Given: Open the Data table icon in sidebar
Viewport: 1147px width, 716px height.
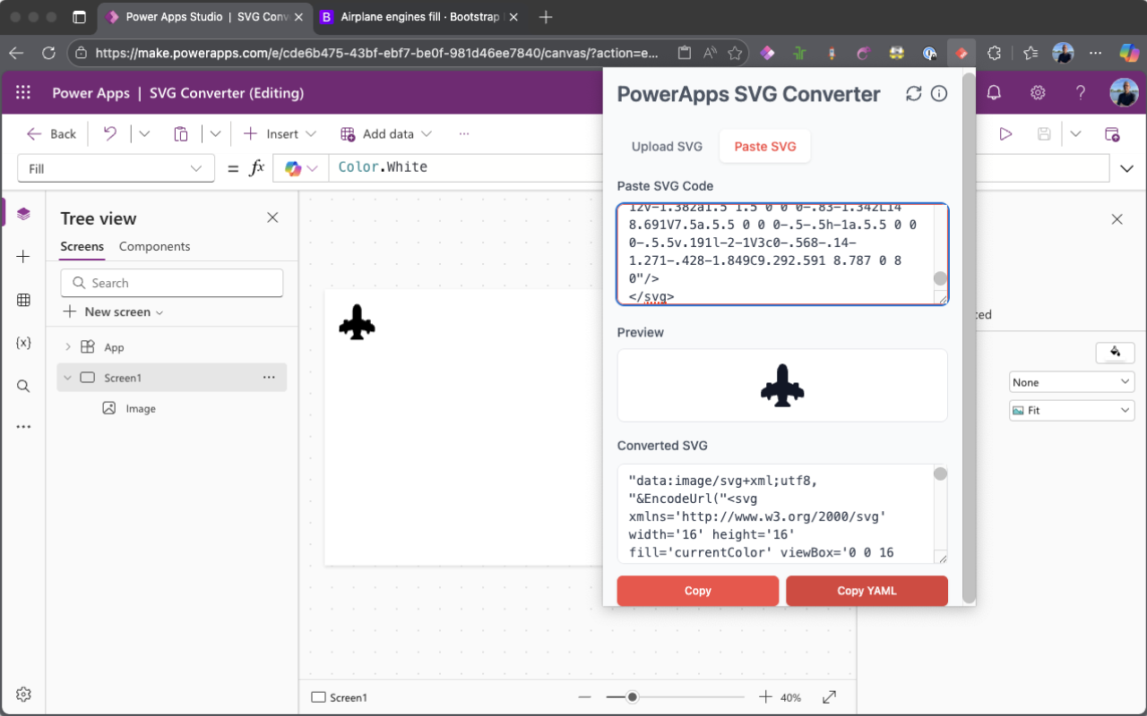Looking at the screenshot, I should [x=23, y=300].
